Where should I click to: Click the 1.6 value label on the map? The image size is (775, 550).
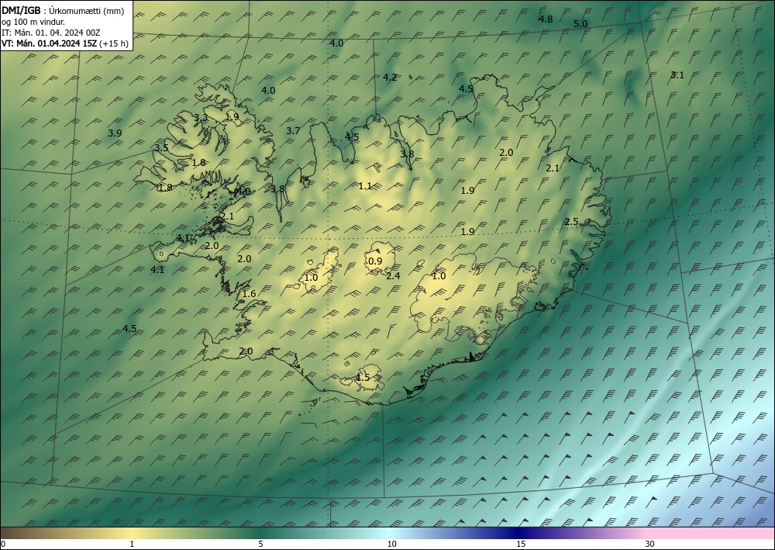coord(249,294)
